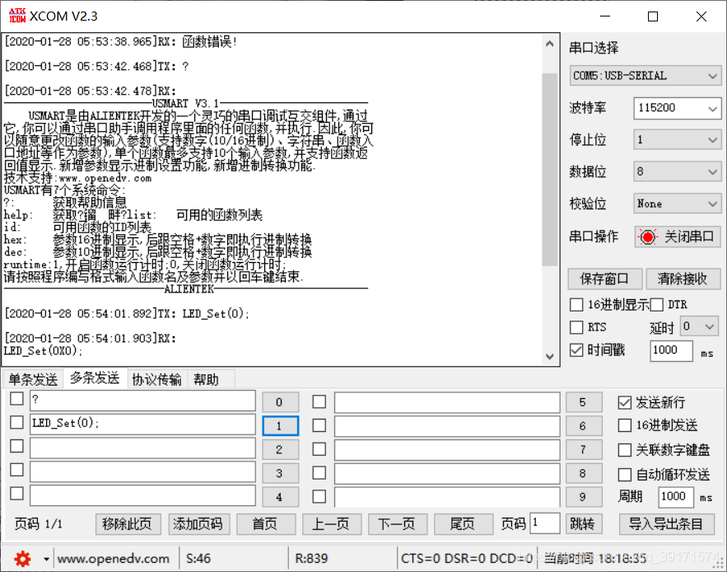Check the box beside entry row 9

pyautogui.click(x=319, y=496)
